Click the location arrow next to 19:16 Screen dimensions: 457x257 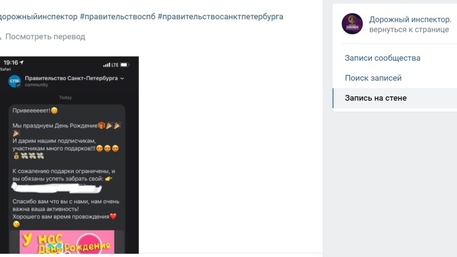pyautogui.click(x=21, y=62)
